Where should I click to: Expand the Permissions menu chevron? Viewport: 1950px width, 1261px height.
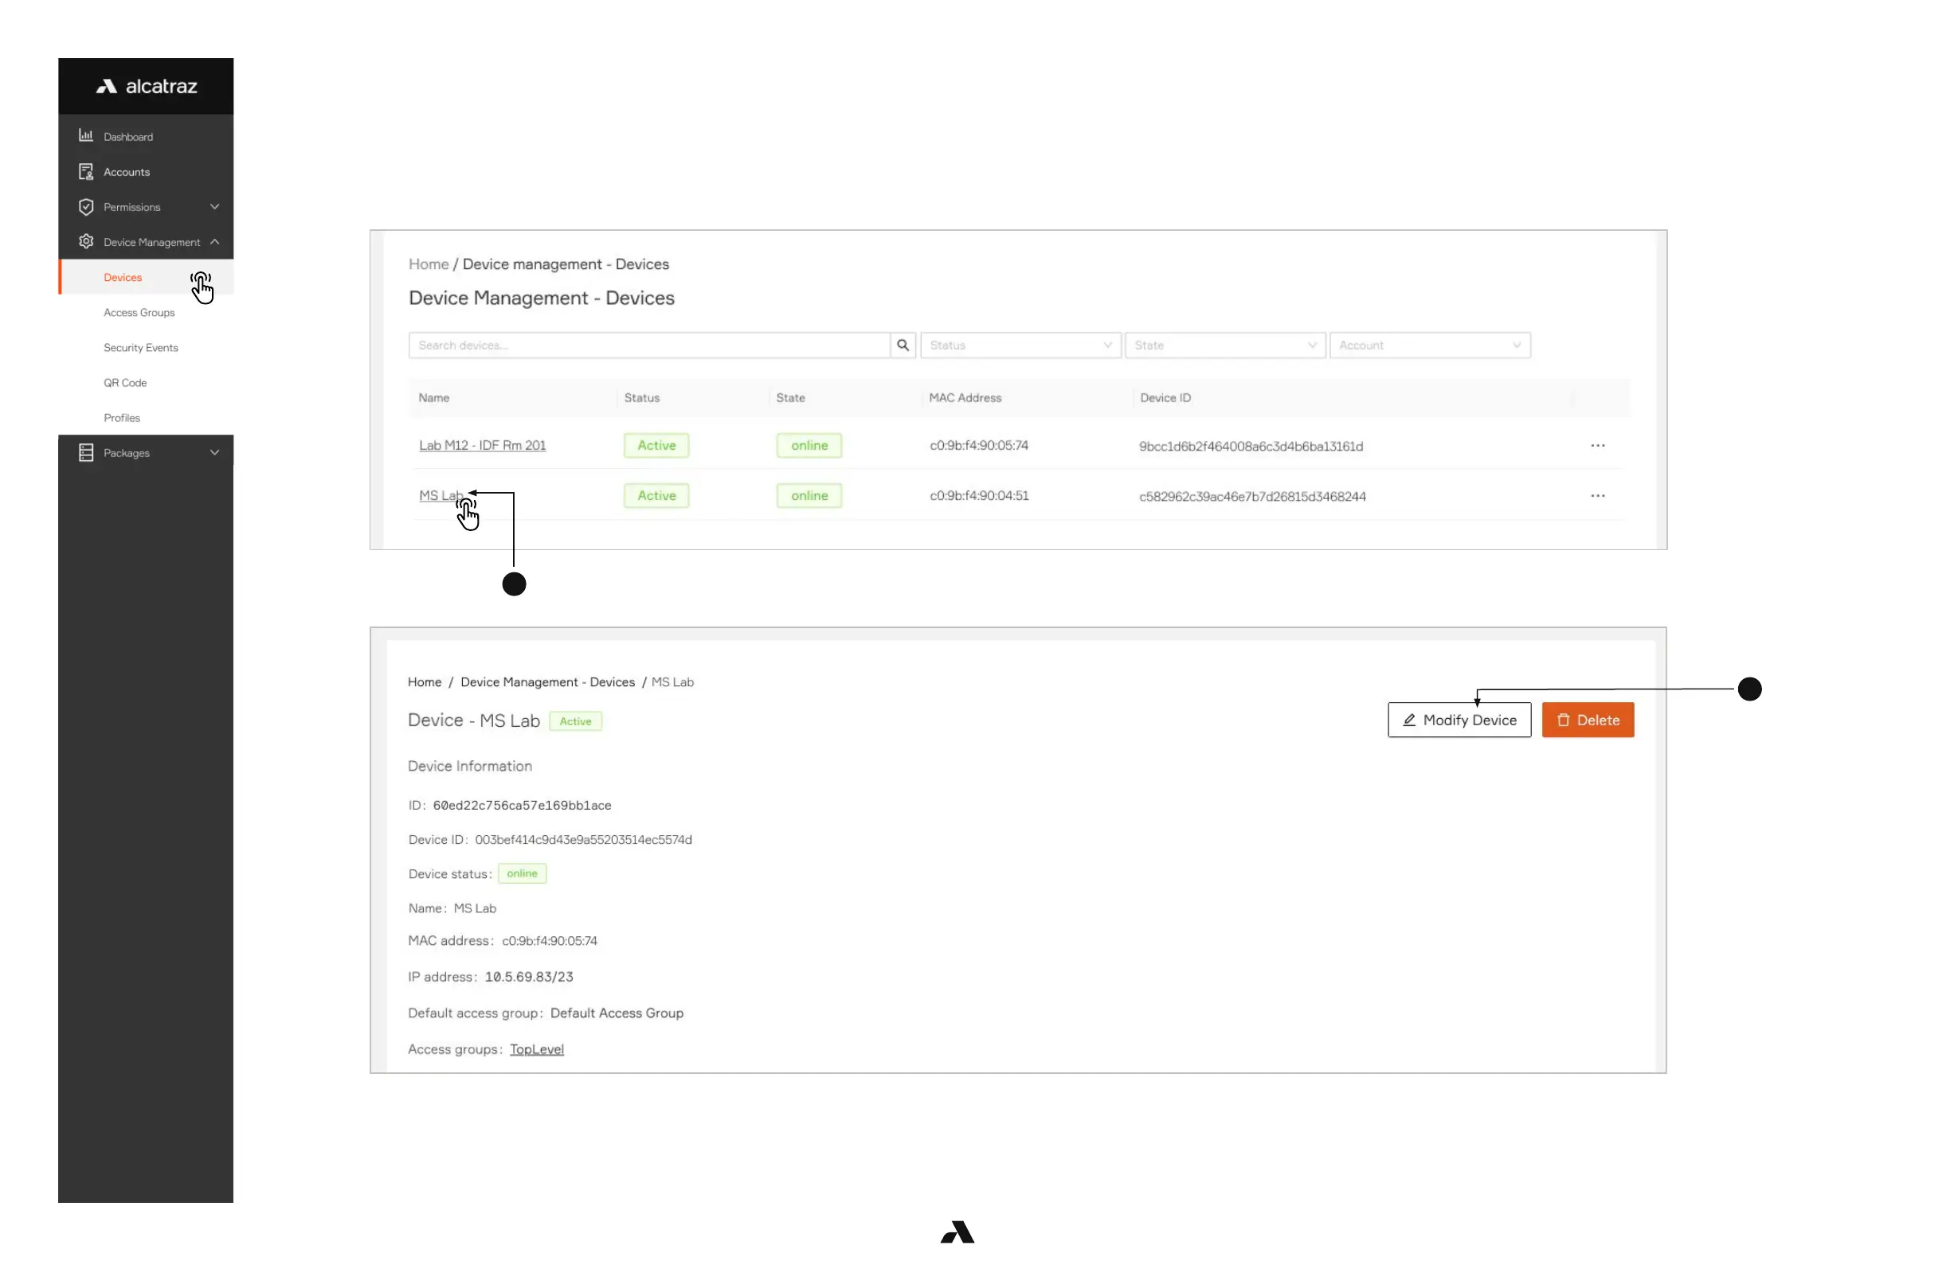(214, 206)
